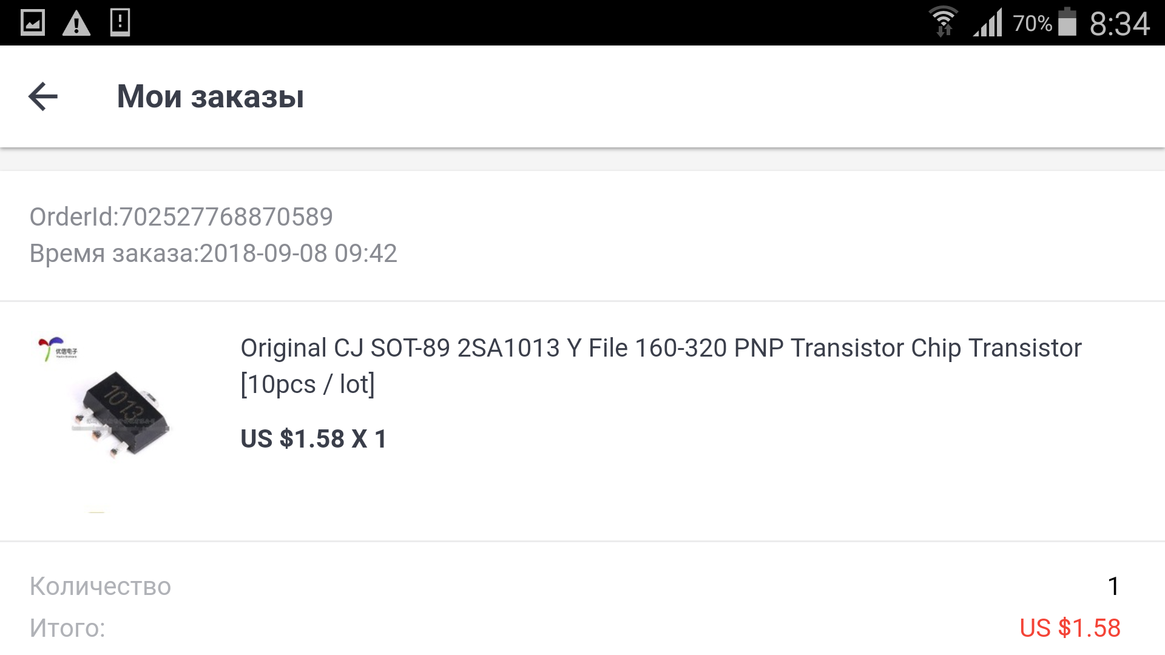Tap the seller logo above transistor image
The height and width of the screenshot is (655, 1165).
(x=58, y=349)
